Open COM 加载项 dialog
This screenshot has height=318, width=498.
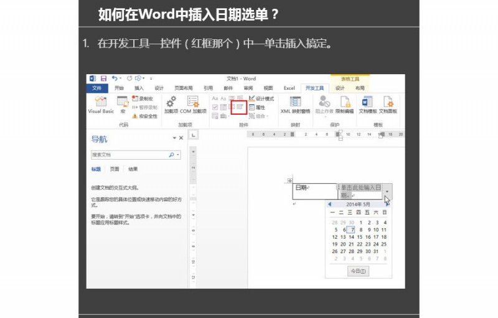coord(193,105)
